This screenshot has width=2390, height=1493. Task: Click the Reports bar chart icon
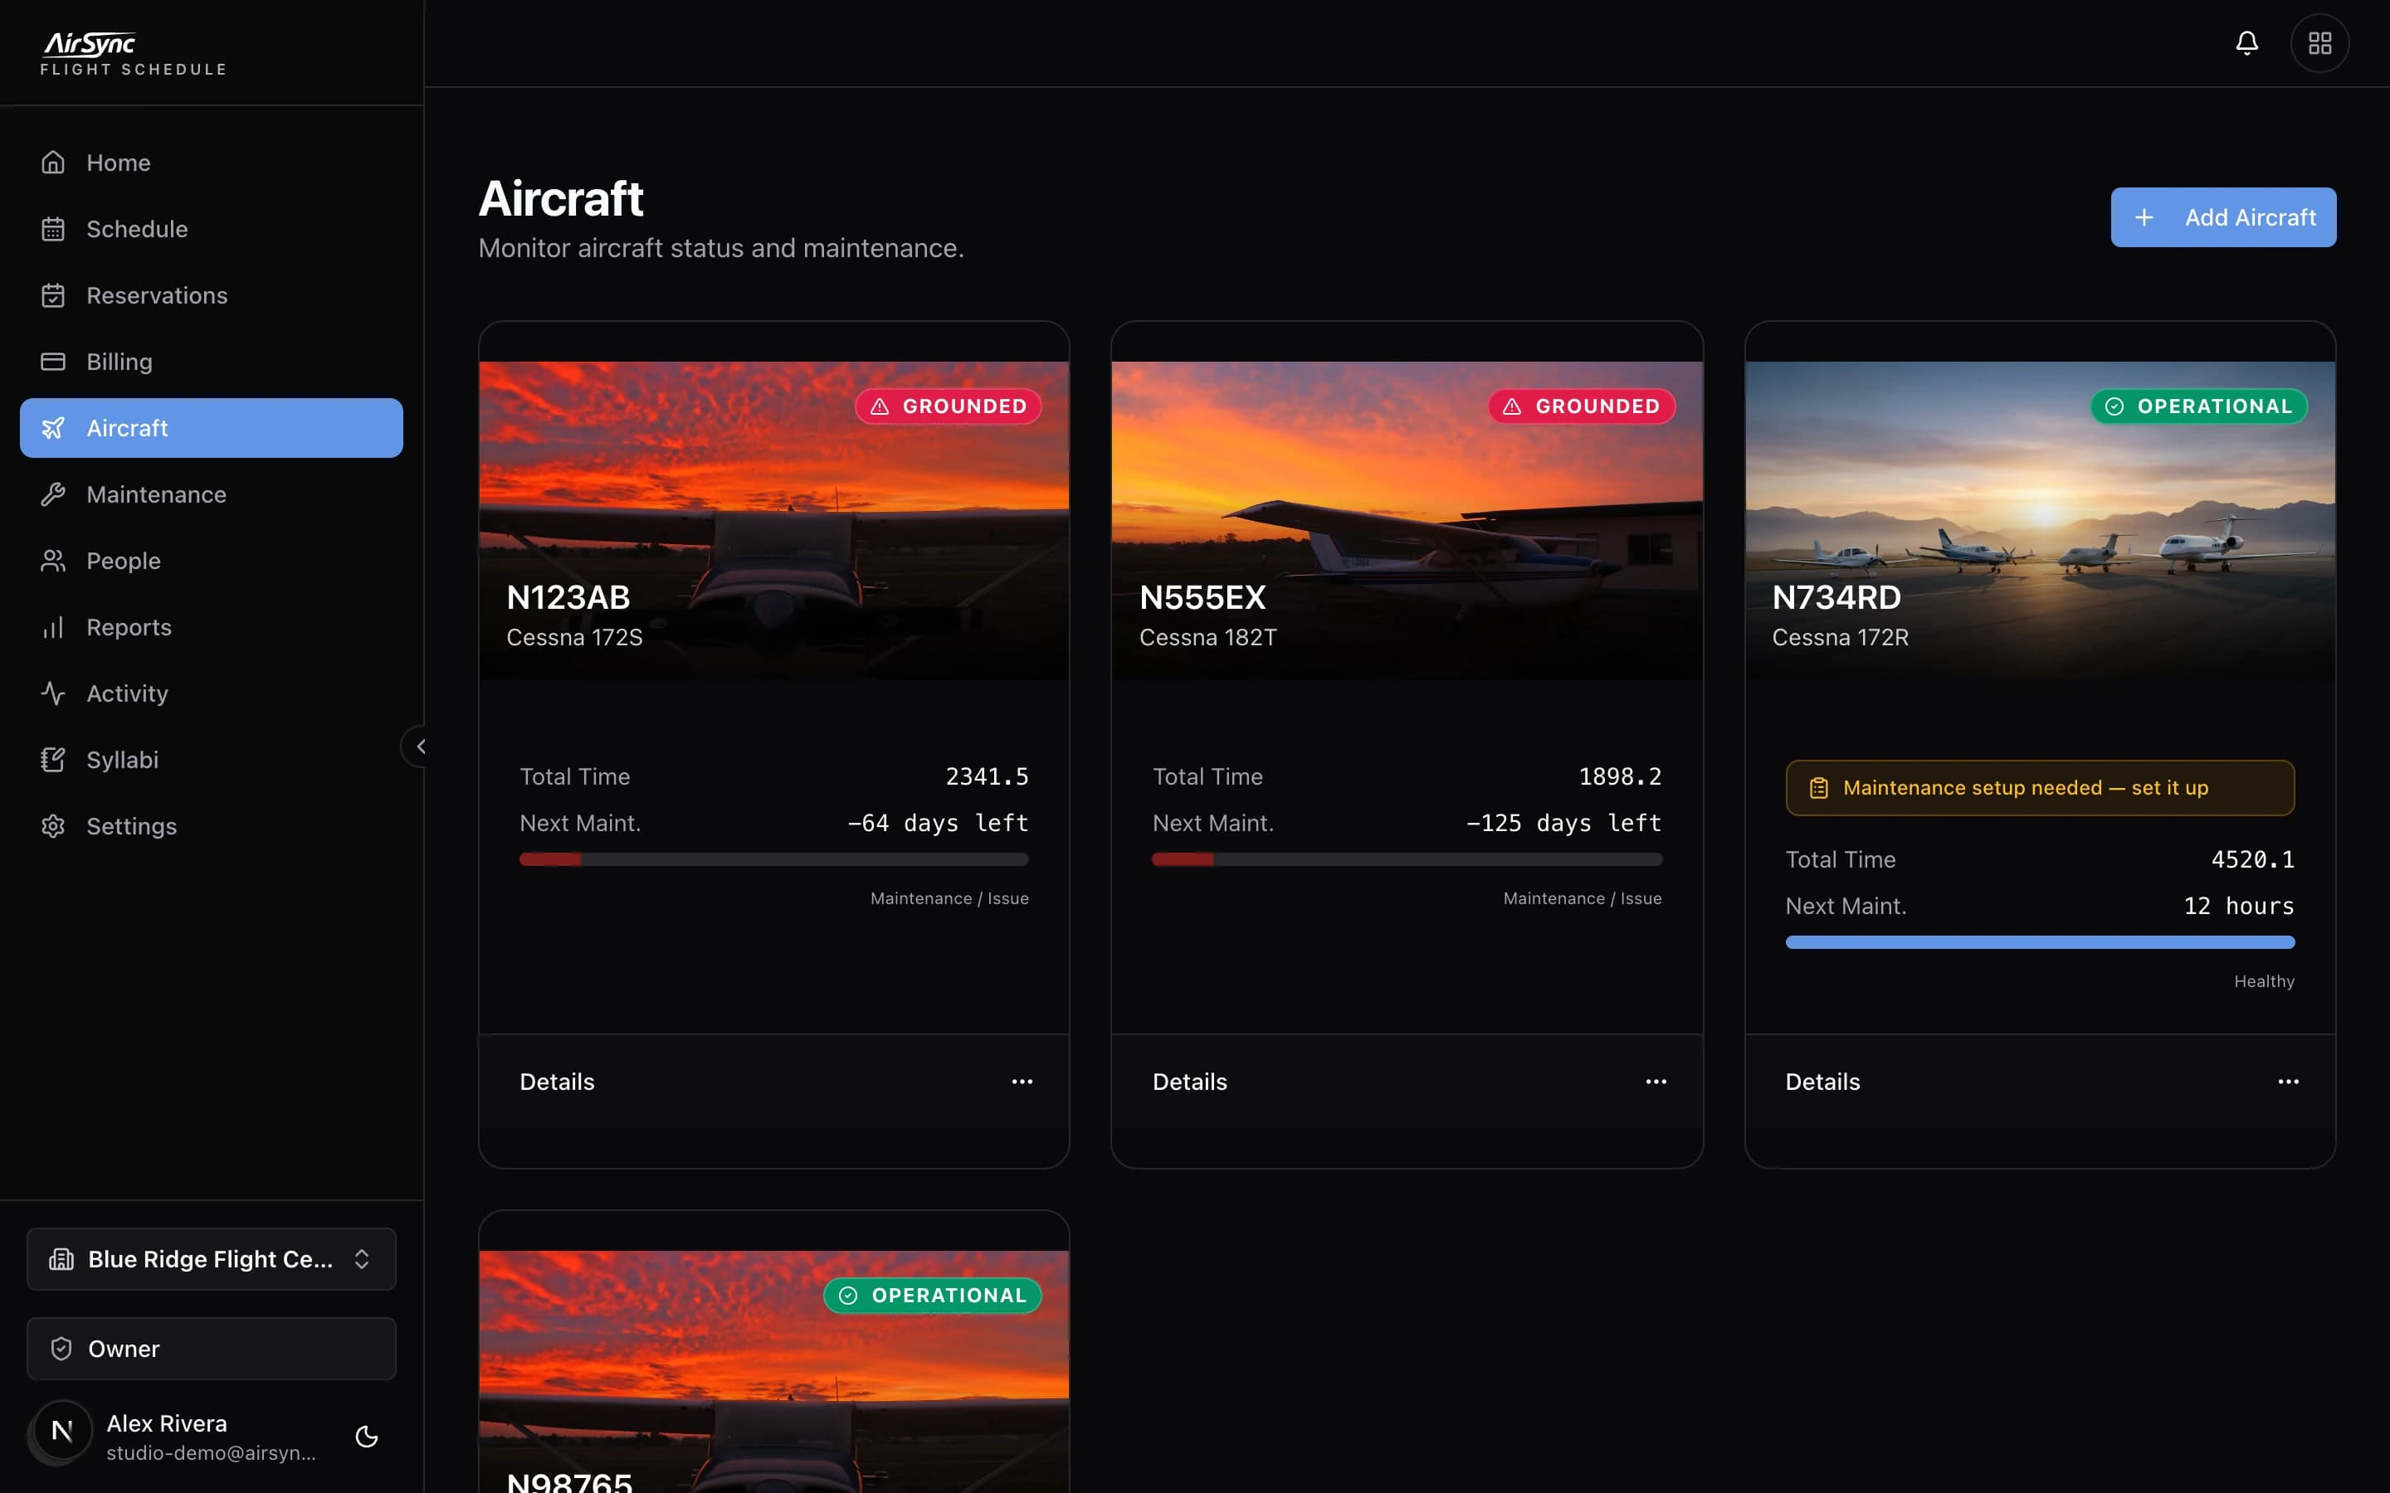tap(53, 627)
